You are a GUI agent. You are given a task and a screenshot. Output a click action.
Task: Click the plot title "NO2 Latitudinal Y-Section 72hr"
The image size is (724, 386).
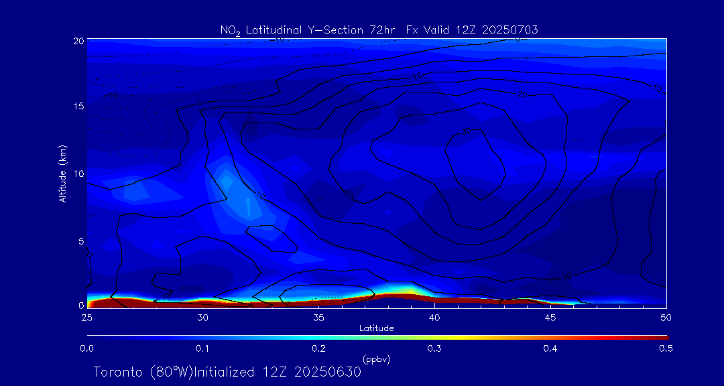click(x=308, y=30)
